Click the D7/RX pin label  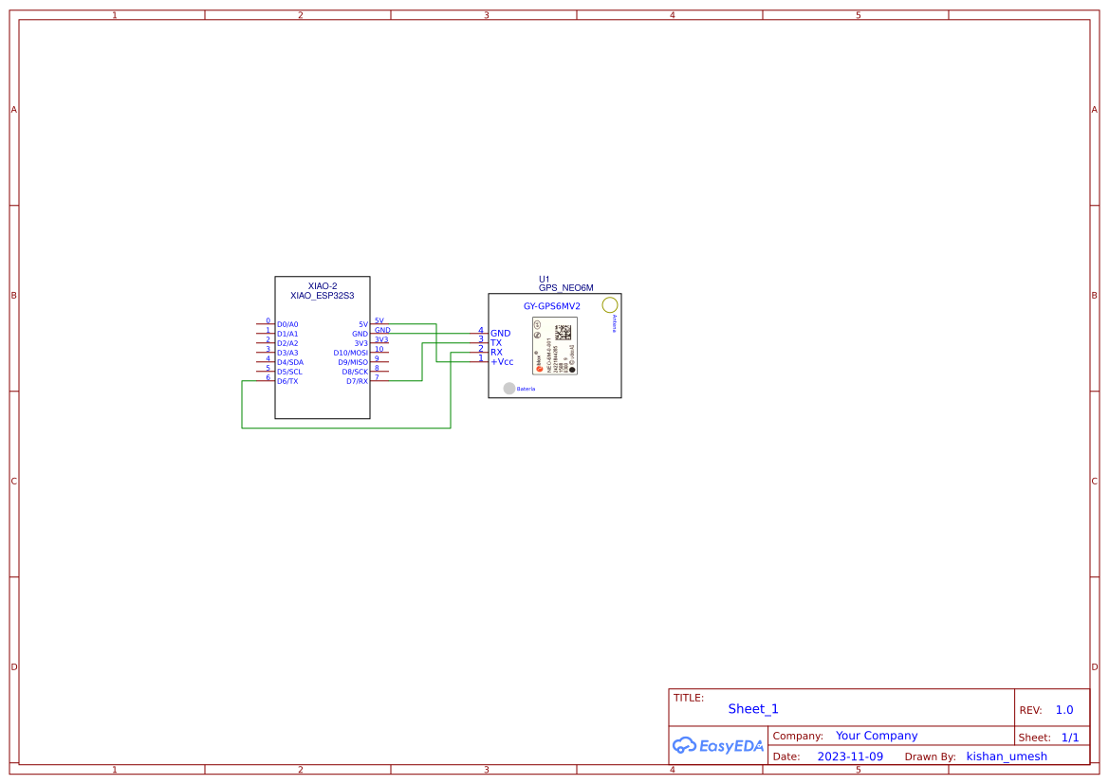[357, 381]
